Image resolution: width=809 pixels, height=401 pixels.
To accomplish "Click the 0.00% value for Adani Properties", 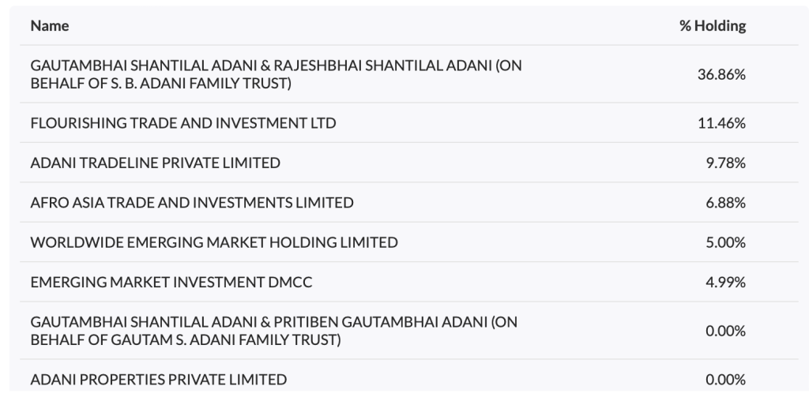I will (x=725, y=380).
